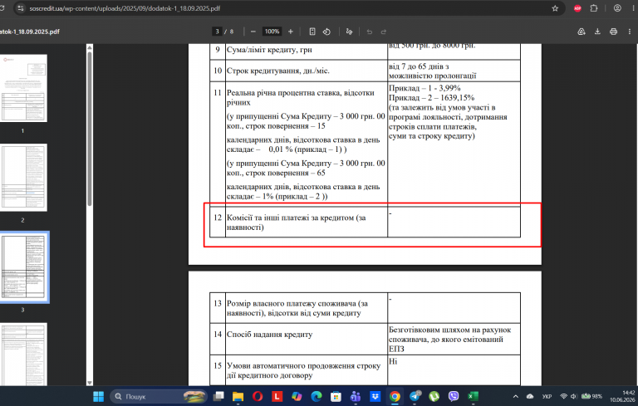This screenshot has height=406, width=638.
Task: Click text 'Розмір власного платежу споживача'
Action: [x=292, y=304]
